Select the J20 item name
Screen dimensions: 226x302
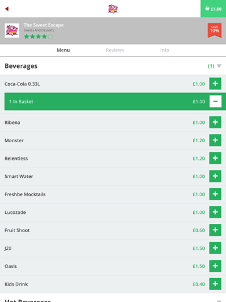click(8, 249)
